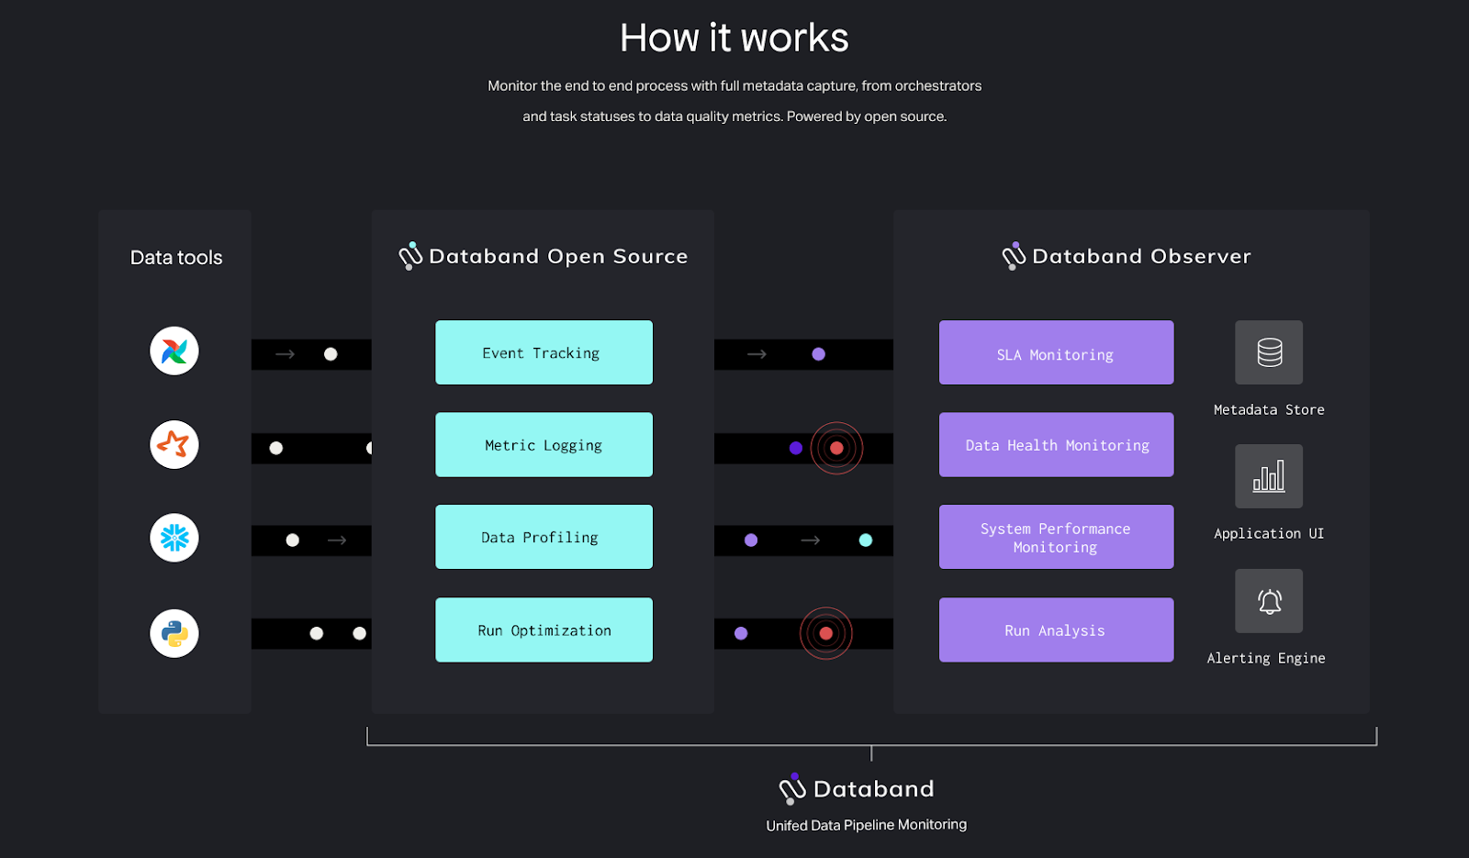Screen dimensions: 1469x858
Task: Click the red alert dot beside Run Analysis
Action: pos(826,633)
